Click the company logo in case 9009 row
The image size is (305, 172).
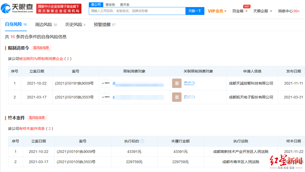tap(106, 83)
